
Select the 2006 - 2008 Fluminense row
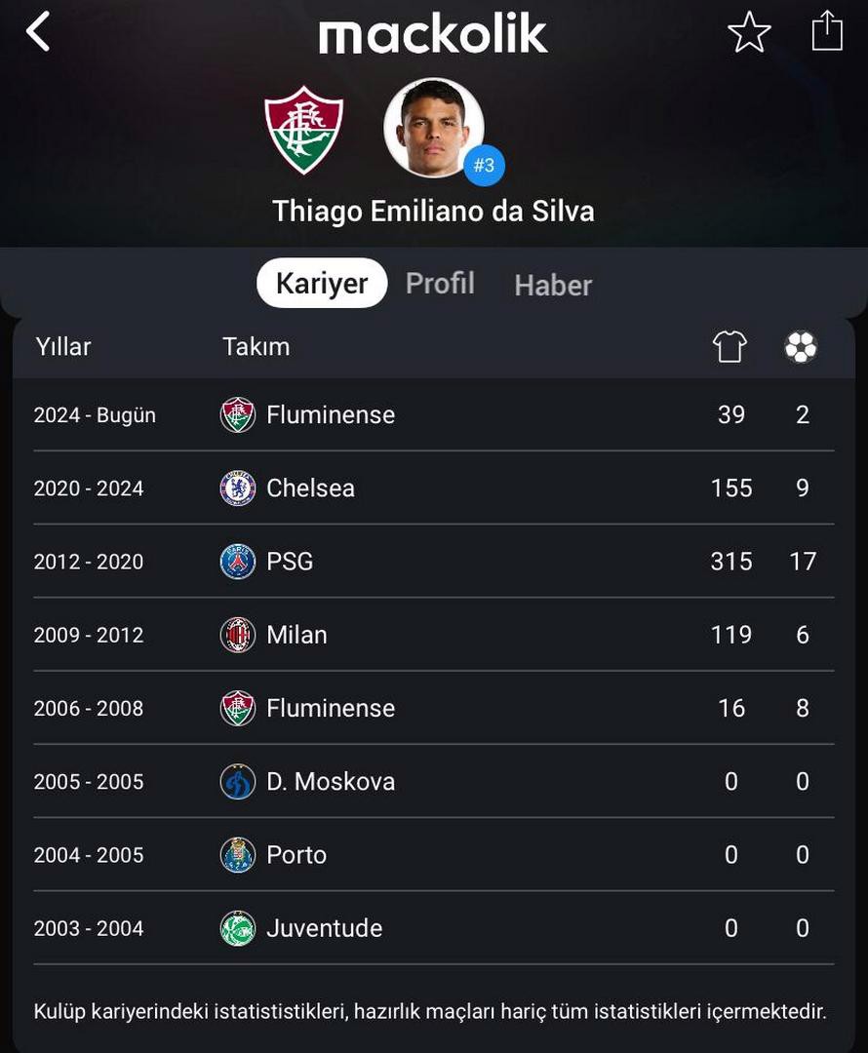pos(434,708)
